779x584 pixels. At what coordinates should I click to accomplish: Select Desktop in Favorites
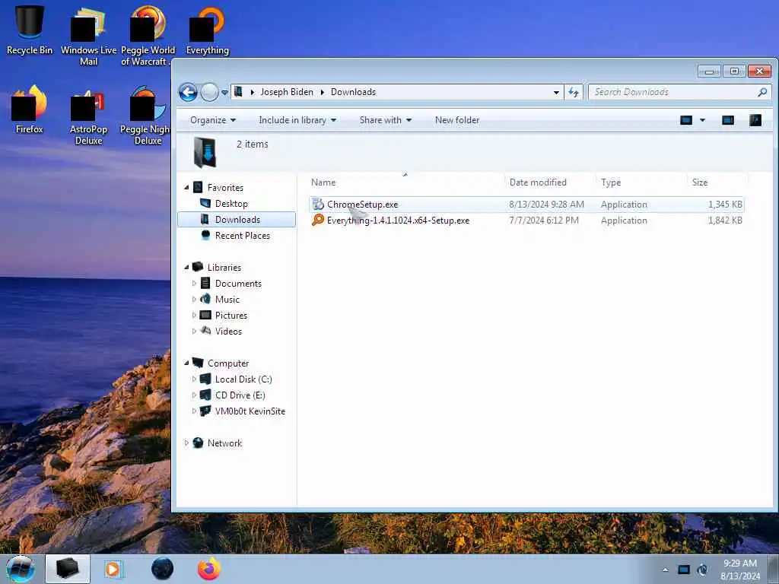[231, 204]
